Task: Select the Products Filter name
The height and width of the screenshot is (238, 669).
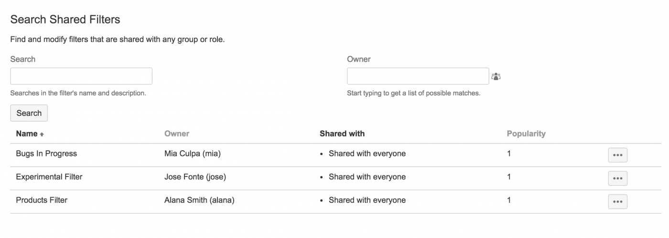Action: [x=42, y=200]
